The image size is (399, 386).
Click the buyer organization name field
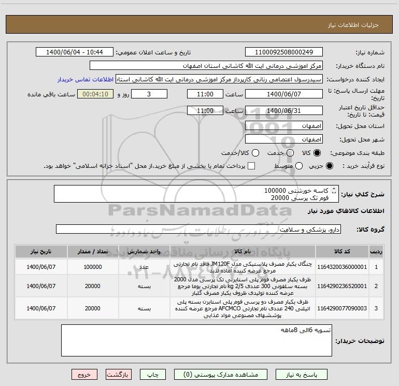[x=206, y=65]
